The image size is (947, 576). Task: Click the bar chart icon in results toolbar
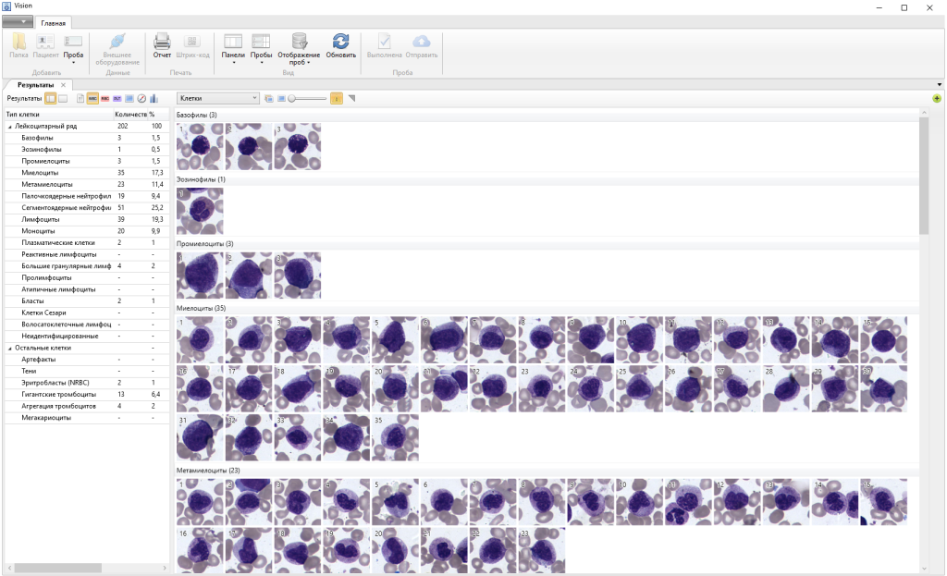[154, 98]
